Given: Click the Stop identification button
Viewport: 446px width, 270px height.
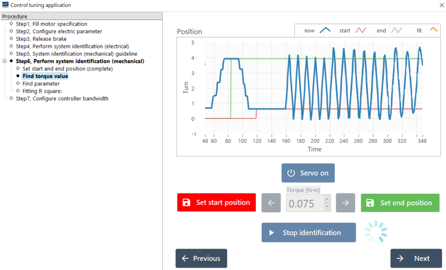Looking at the screenshot, I should [308, 232].
